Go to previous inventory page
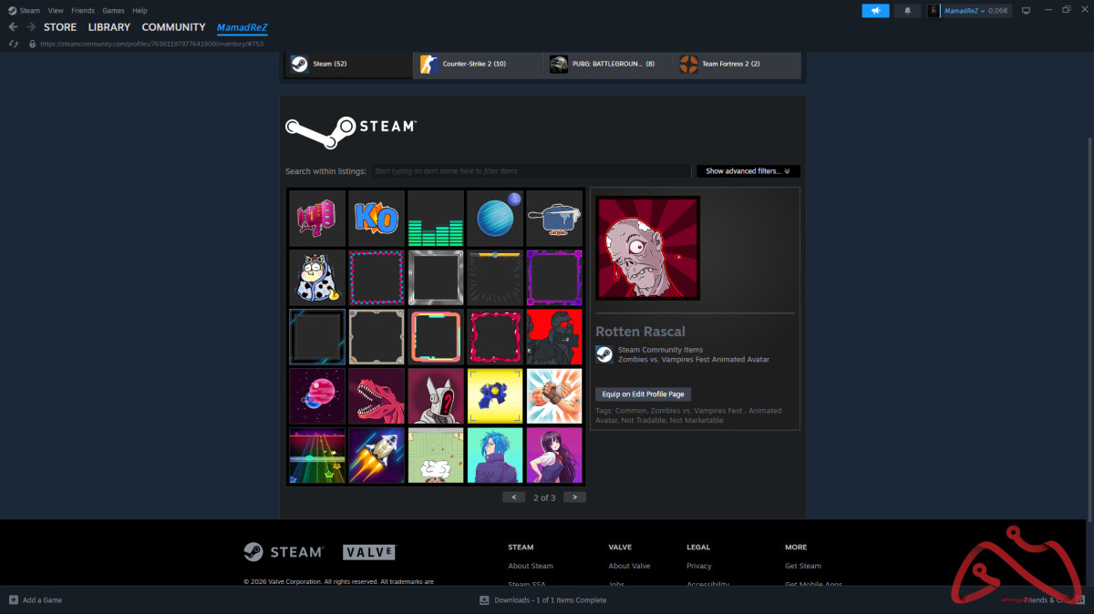 [514, 497]
